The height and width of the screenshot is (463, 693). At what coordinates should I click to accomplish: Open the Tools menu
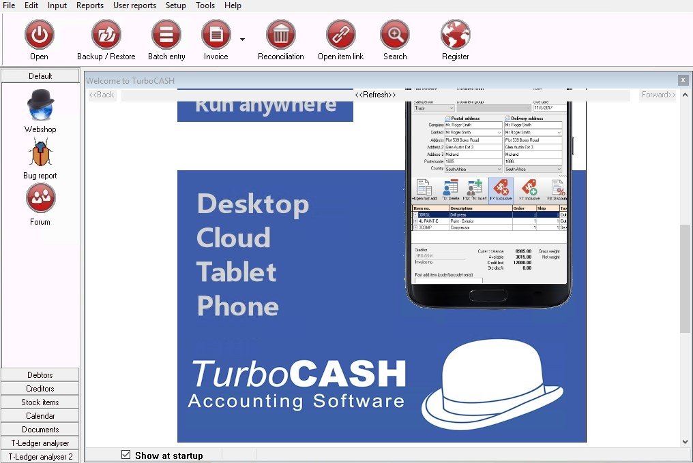click(205, 5)
